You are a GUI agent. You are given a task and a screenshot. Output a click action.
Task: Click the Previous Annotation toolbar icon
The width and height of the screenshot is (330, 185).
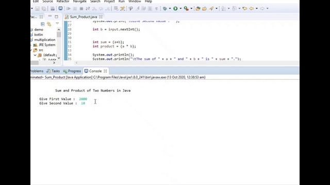(x=234, y=9)
